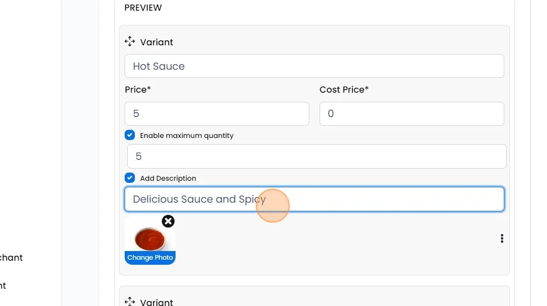Click the Variant title of the Hot Sauce card
Image resolution: width=547 pixels, height=306 pixels.
click(157, 42)
